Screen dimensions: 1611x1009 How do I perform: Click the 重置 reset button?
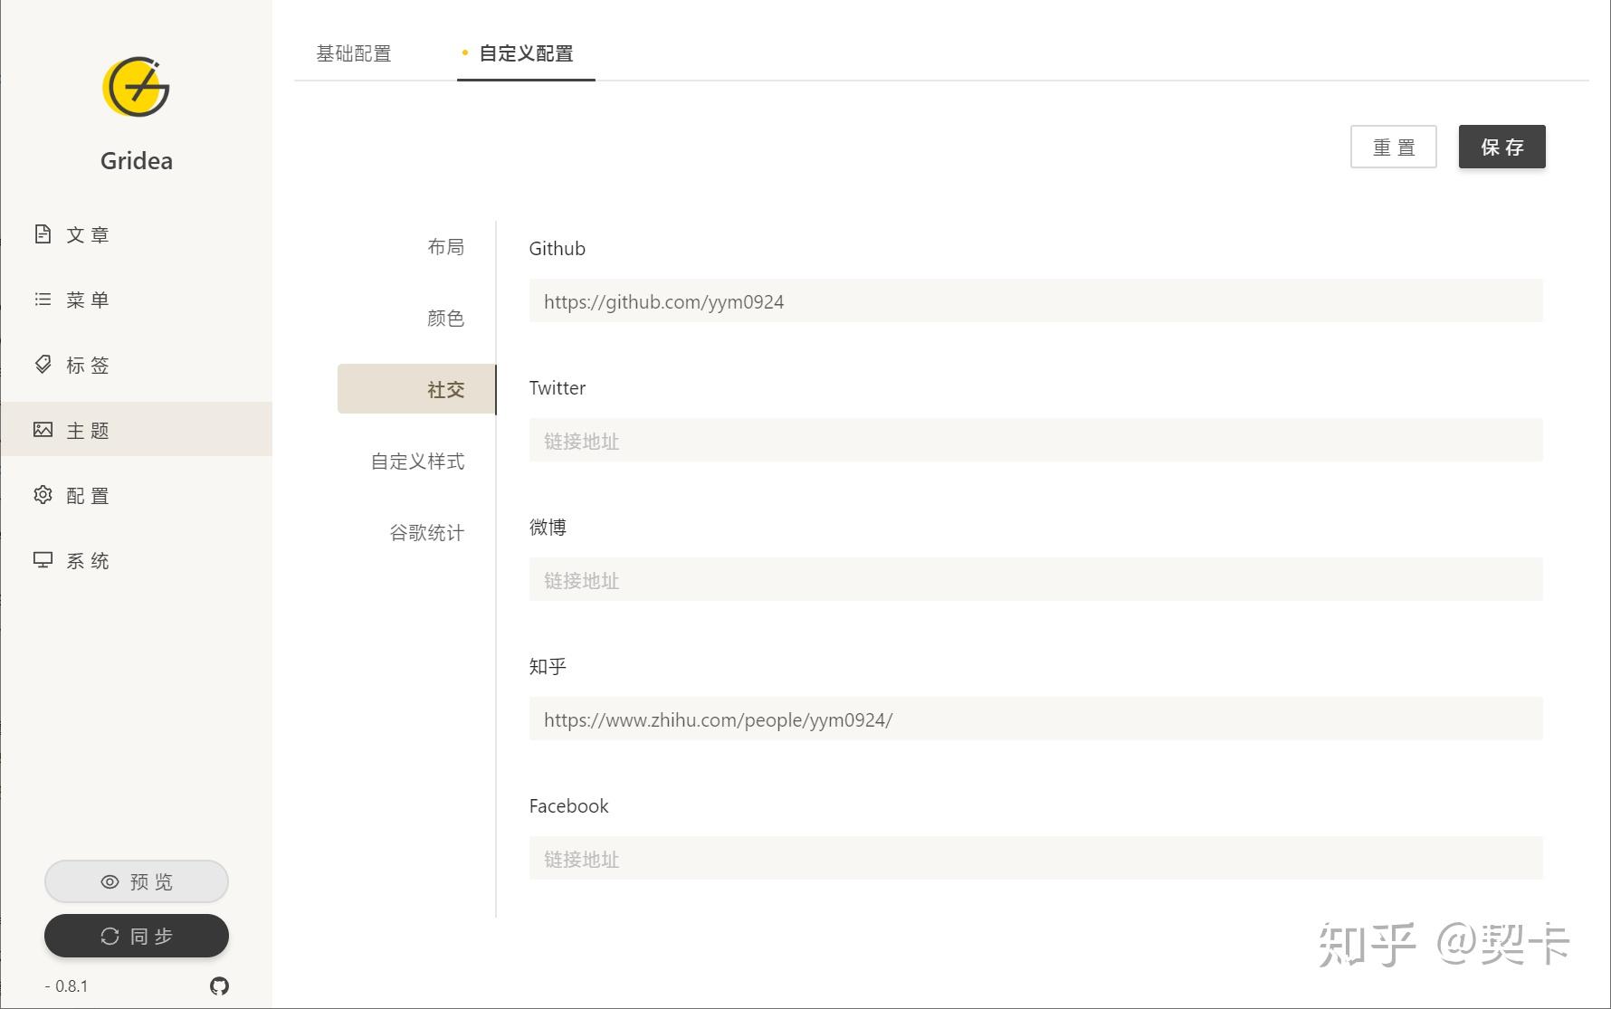(1394, 147)
